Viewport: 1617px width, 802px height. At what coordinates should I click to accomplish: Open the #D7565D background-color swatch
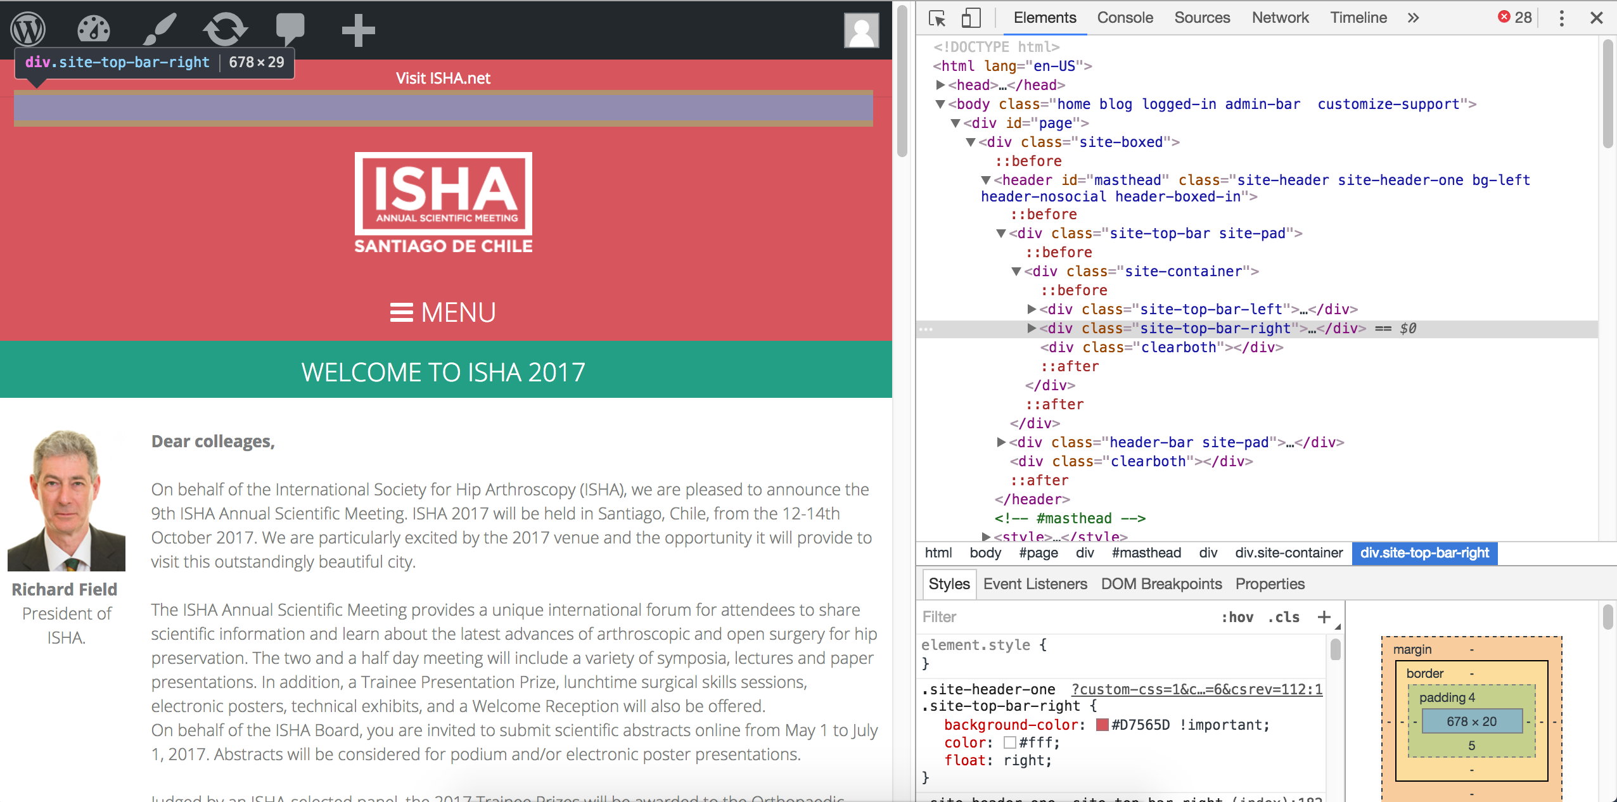tap(1102, 725)
